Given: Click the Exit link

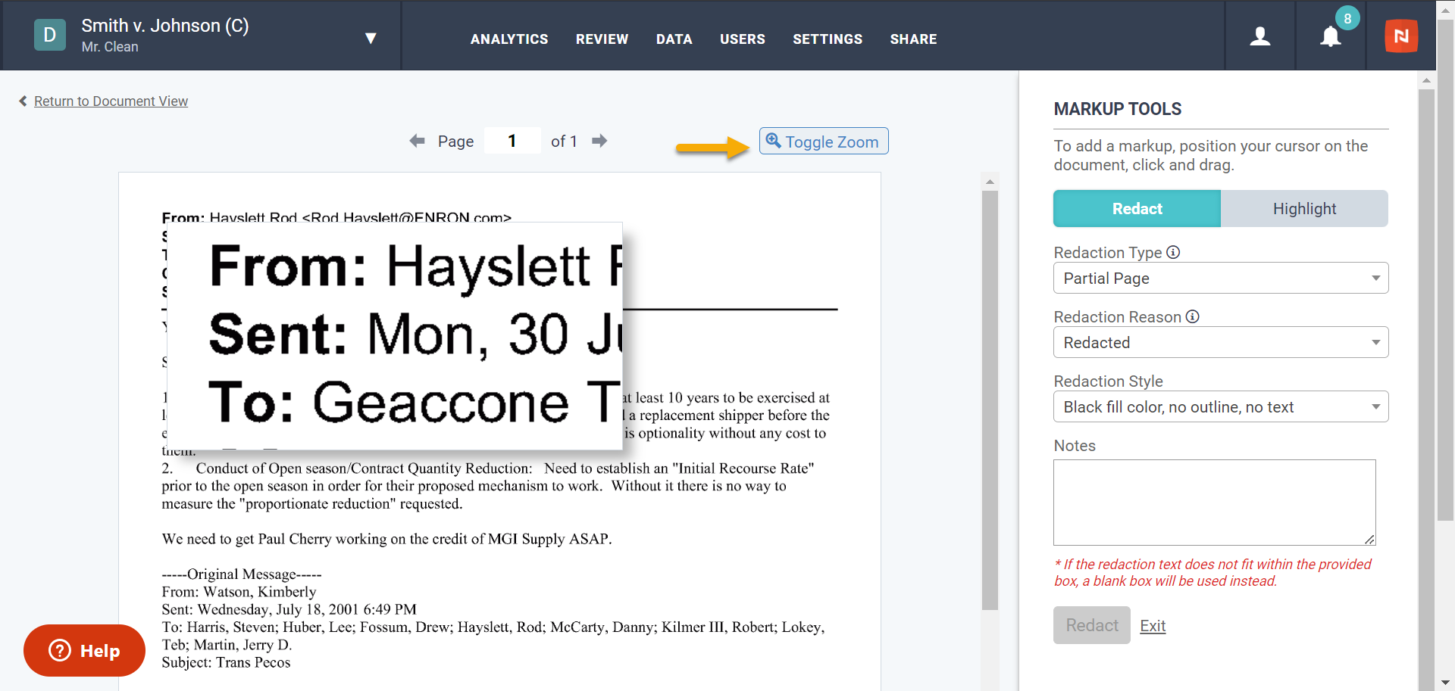Looking at the screenshot, I should pyautogui.click(x=1153, y=626).
